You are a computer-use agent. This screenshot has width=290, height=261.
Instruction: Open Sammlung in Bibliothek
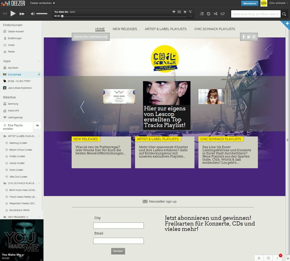click(13, 104)
